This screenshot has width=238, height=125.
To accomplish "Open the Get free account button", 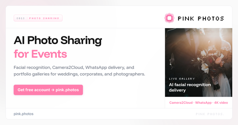I will click(x=48, y=90).
